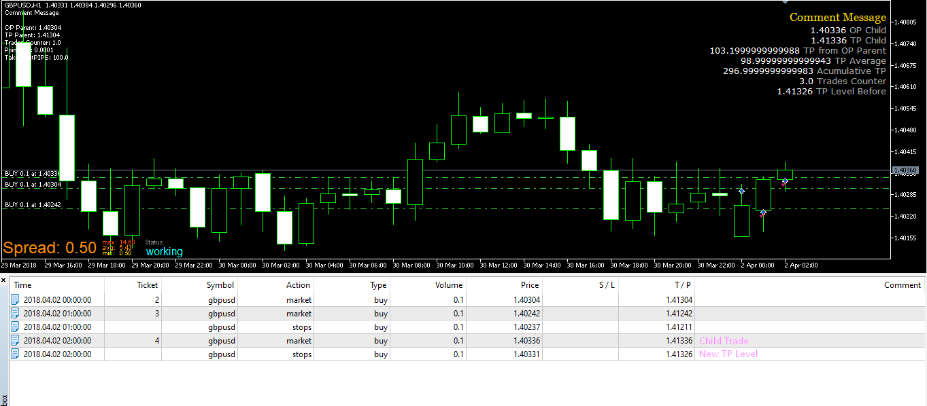Select the buy arrow marker at 2 Apr 02:00 candle
Viewport: 927px width, 406px height.
tap(785, 181)
